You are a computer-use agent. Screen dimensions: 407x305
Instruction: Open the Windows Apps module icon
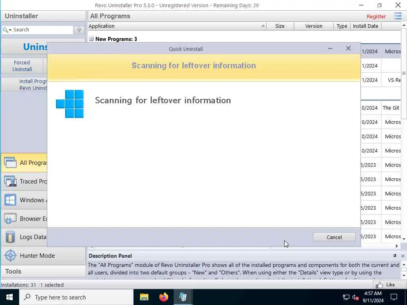[x=10, y=200]
